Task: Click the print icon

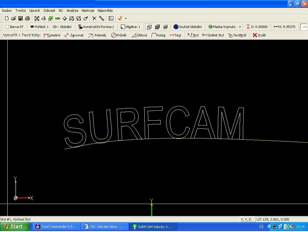Action: tap(27, 18)
